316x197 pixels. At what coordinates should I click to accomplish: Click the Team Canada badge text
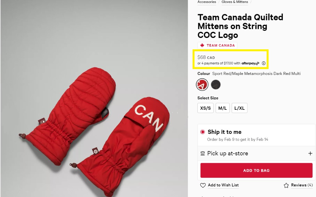click(221, 45)
